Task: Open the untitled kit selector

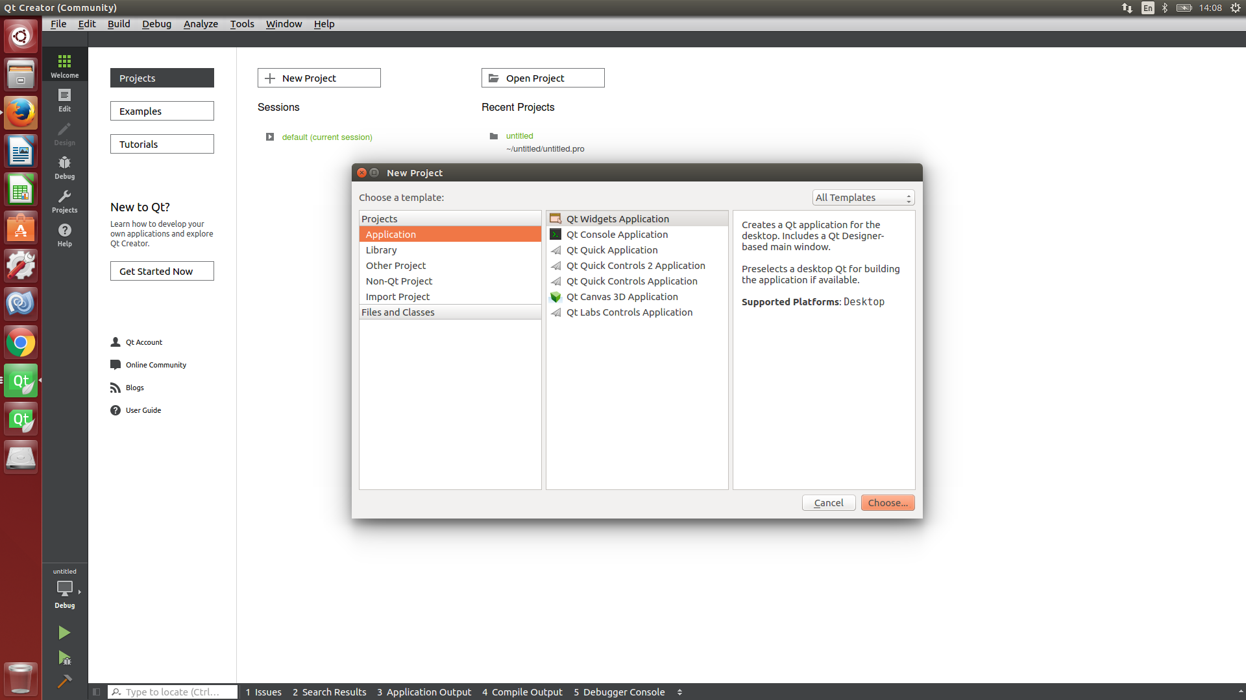Action: [64, 589]
